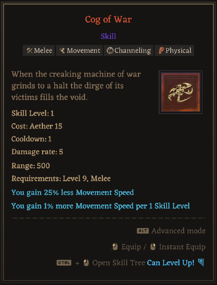The height and width of the screenshot is (285, 217).
Task: Click the crossed swords Melee tag icon
Action: click(29, 51)
